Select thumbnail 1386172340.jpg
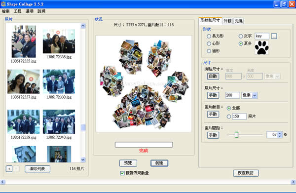 (59, 122)
